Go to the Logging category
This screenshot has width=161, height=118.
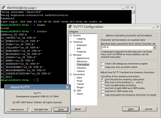click(81, 39)
